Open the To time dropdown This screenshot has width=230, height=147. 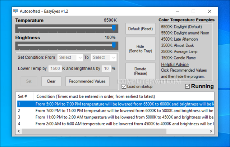tap(104, 58)
